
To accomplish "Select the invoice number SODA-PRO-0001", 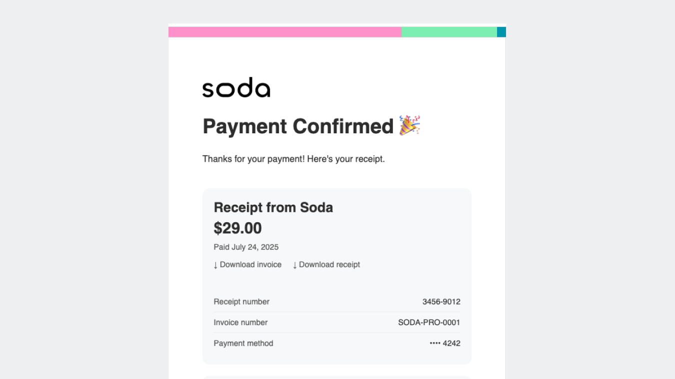I will (x=428, y=323).
